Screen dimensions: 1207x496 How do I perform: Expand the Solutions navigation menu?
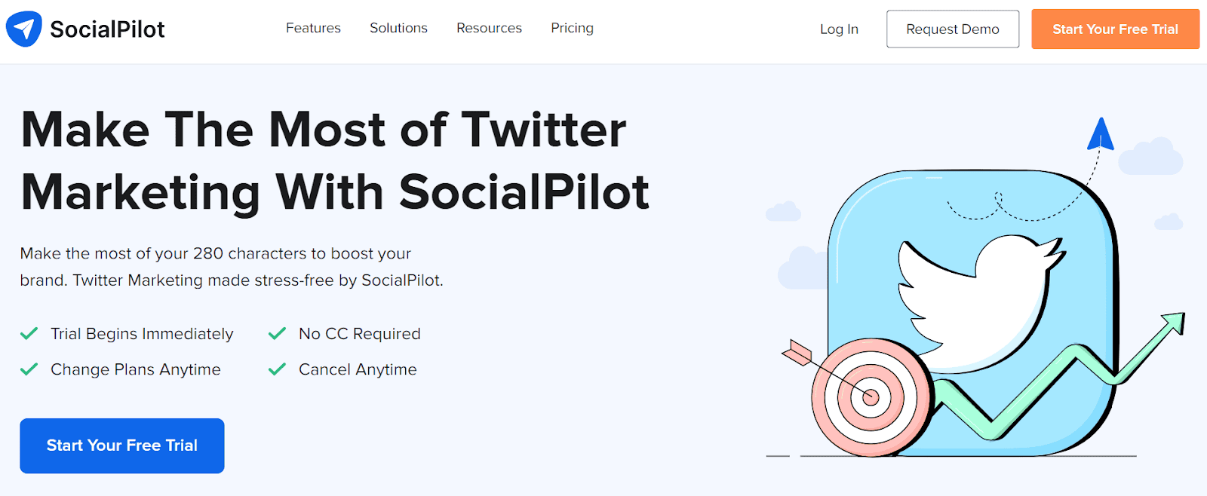(398, 28)
